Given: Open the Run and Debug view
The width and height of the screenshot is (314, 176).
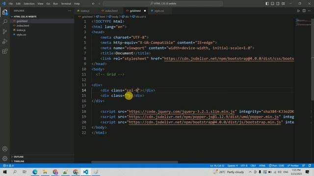Looking at the screenshot, I should point(5,41).
